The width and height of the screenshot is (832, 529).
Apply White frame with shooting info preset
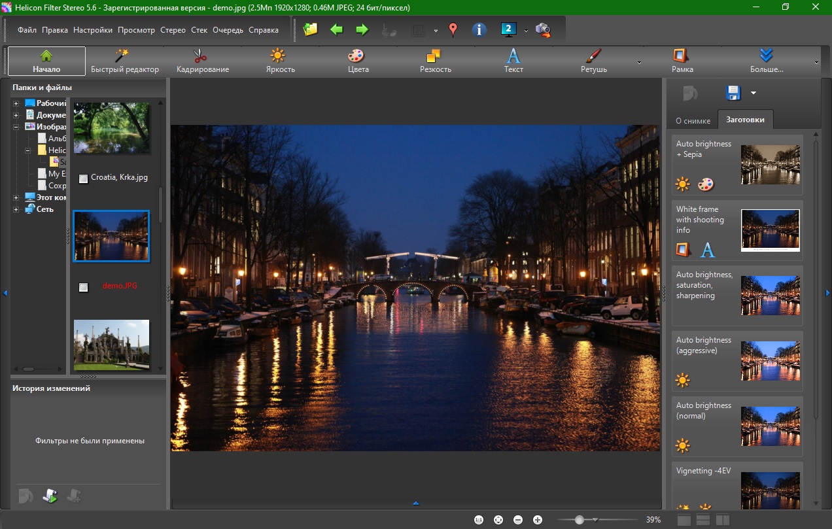coord(737,230)
